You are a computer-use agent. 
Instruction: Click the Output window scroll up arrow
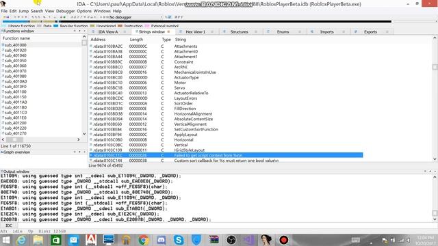[x=435, y=177]
